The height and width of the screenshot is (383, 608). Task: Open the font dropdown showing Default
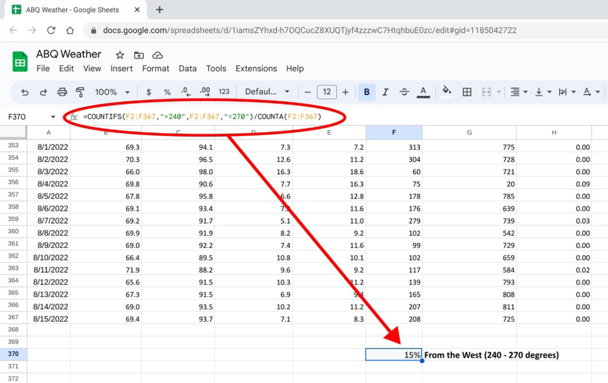tap(267, 91)
